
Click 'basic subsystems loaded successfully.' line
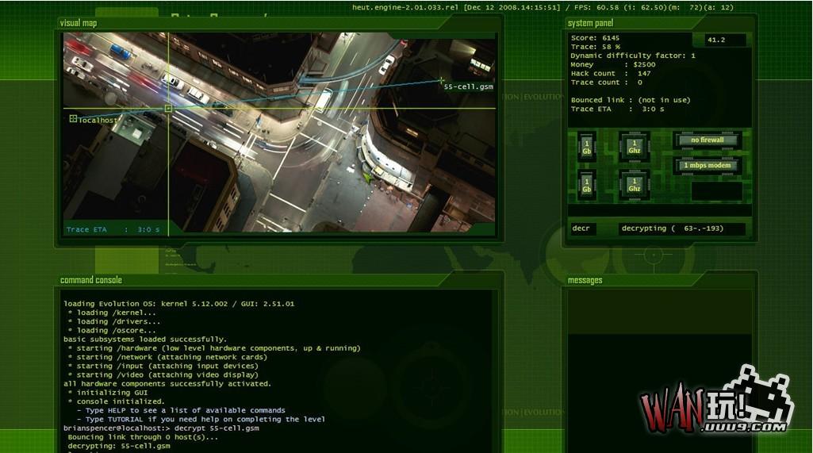point(145,339)
